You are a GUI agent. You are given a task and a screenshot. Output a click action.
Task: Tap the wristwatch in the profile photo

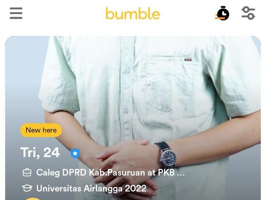tap(166, 155)
